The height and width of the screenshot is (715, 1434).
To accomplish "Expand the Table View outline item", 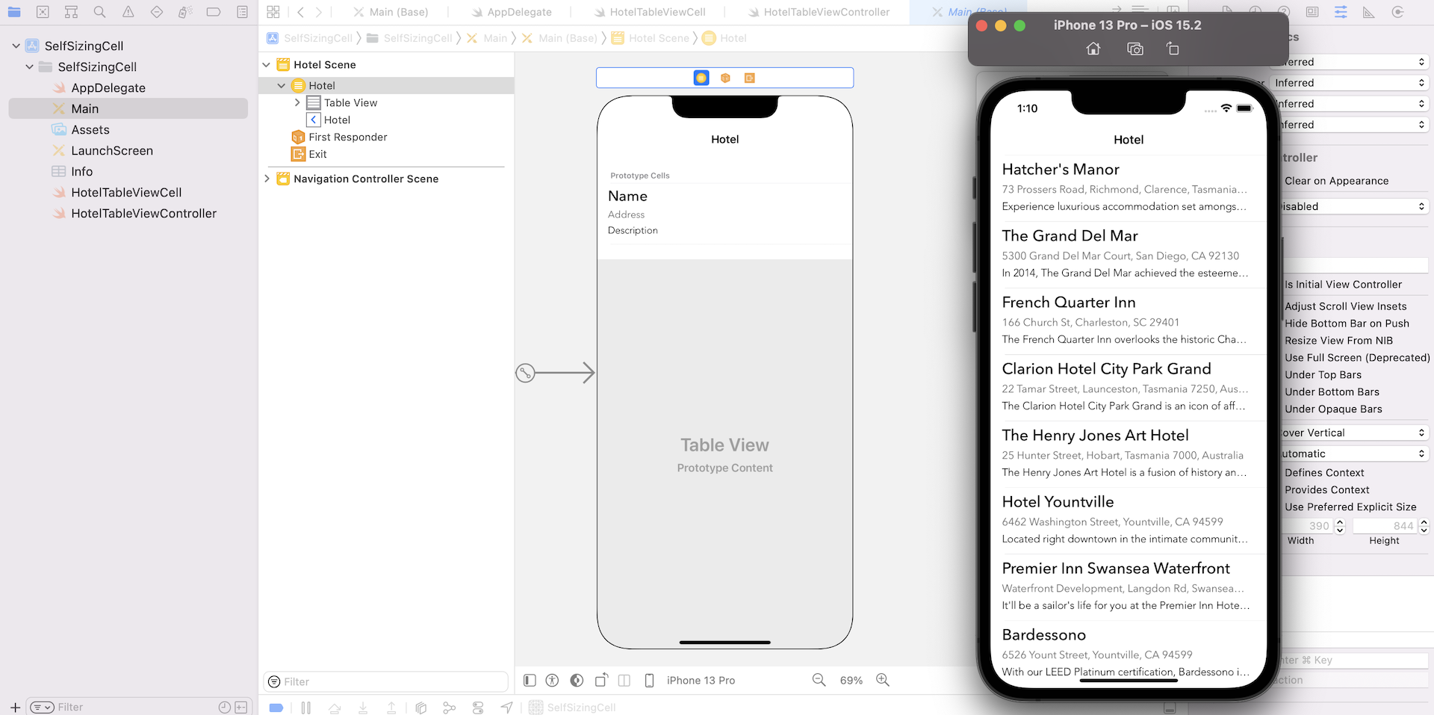I will (297, 102).
